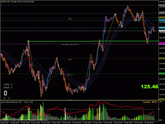Viewport: 165px width, 124px height.
Task: Click the 1890 indicator scale value
Action: point(161,102)
